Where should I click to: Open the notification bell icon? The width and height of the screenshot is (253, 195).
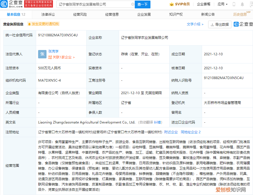(242, 4)
